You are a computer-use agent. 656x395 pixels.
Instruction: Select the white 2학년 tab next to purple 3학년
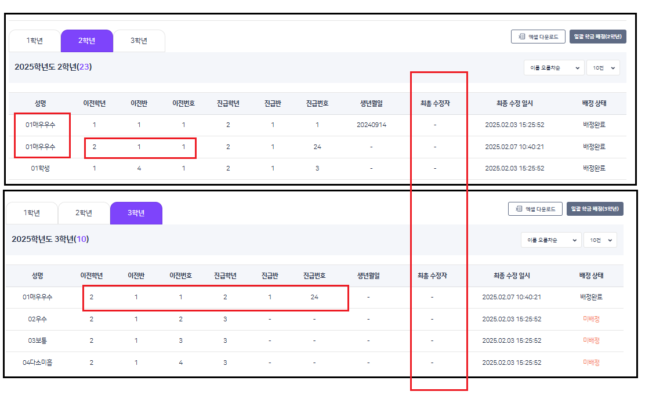84,213
